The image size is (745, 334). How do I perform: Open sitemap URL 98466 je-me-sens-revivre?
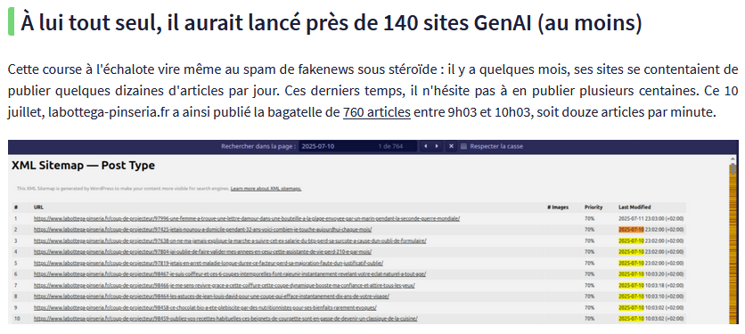click(225, 286)
